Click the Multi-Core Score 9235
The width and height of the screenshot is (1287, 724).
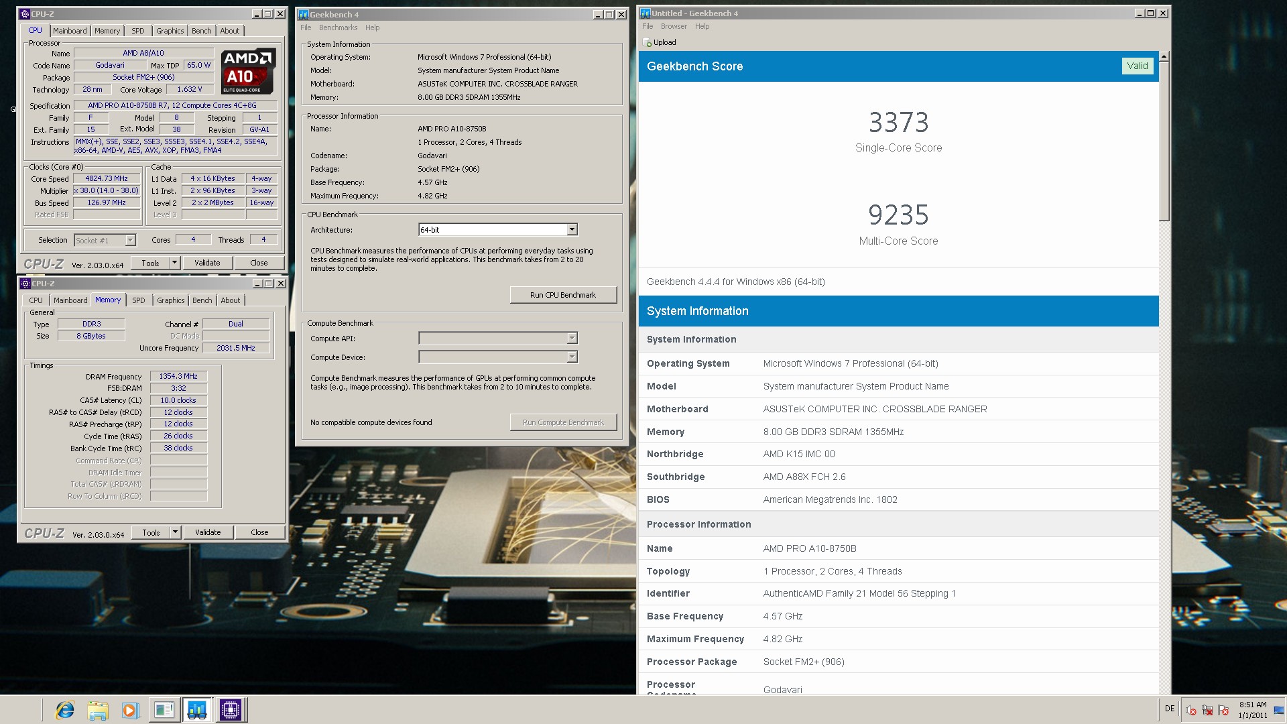(898, 215)
